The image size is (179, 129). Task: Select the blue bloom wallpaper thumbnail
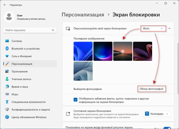(83, 51)
